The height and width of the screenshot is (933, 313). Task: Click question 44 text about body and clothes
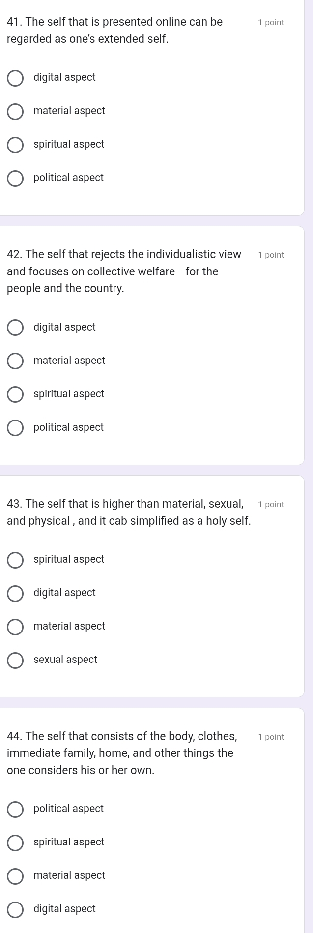(x=122, y=753)
